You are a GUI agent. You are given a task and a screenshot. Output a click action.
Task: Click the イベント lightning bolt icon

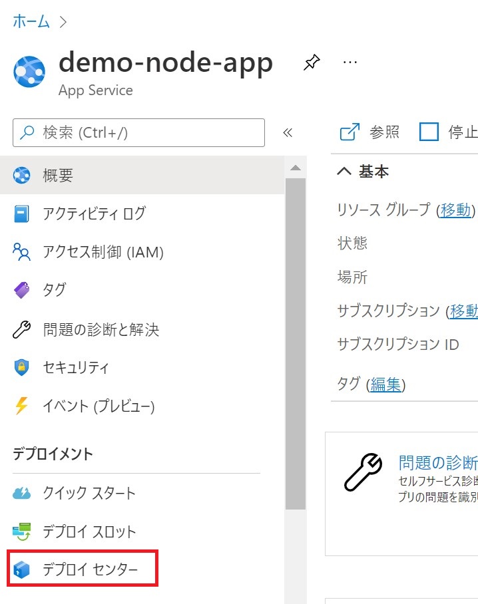click(21, 406)
